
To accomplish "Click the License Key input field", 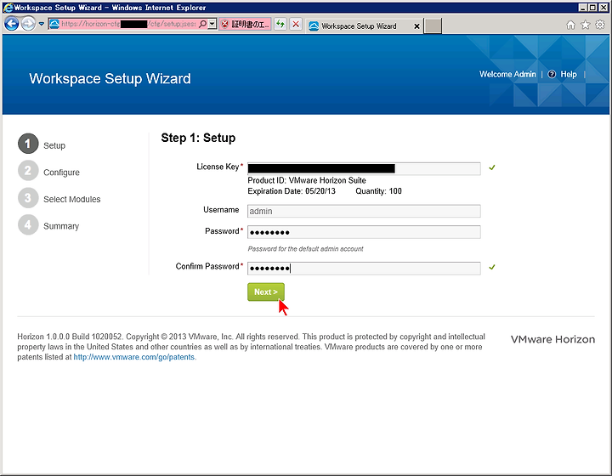I will pos(364,168).
